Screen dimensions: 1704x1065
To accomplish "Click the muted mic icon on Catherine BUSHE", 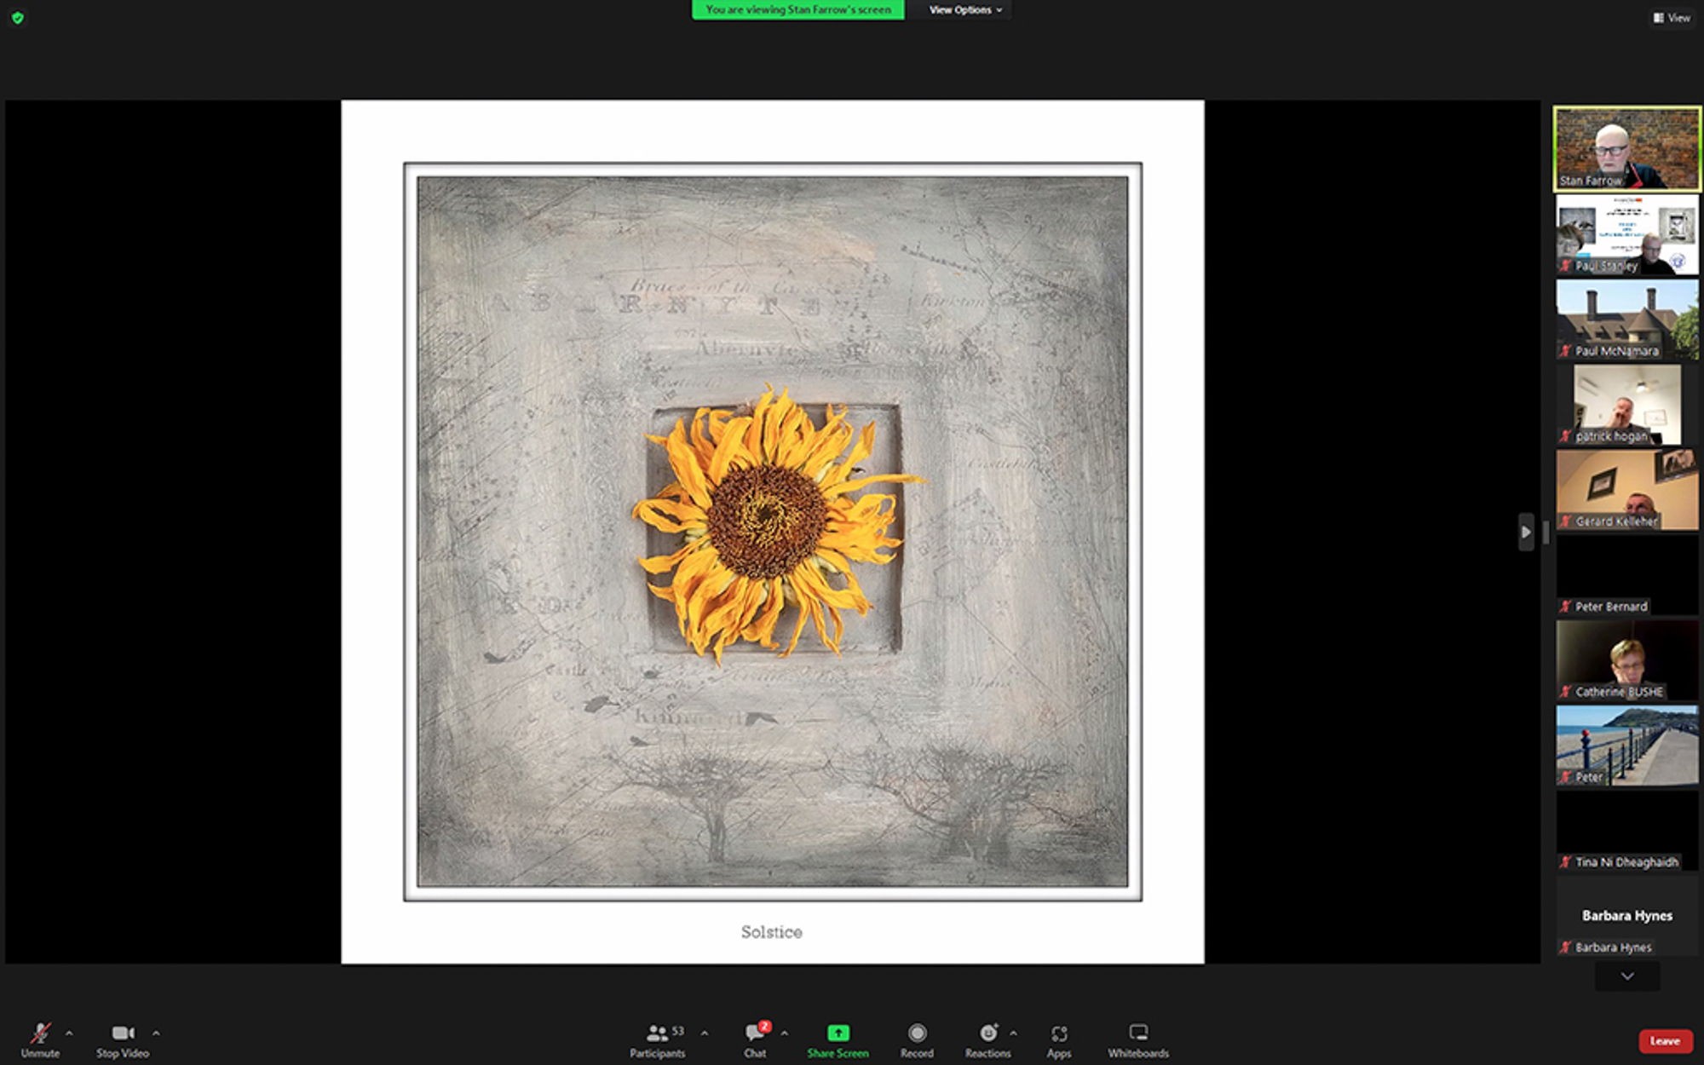I will point(1565,692).
